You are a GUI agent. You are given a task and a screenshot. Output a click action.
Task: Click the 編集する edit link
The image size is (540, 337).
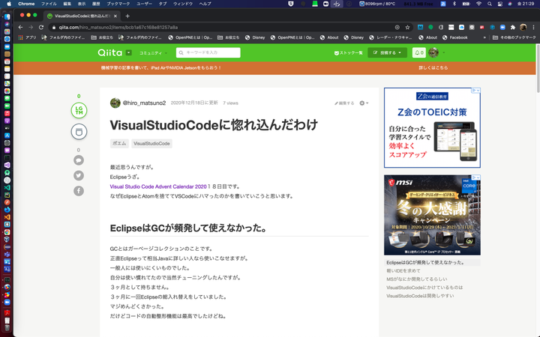[343, 103]
